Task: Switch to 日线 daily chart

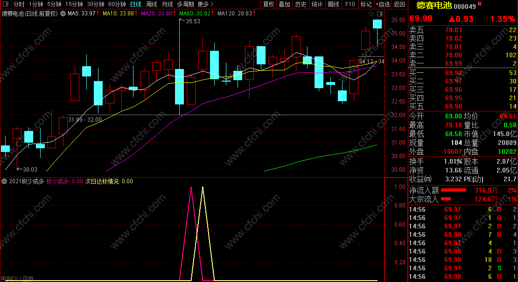Action: tap(136, 4)
